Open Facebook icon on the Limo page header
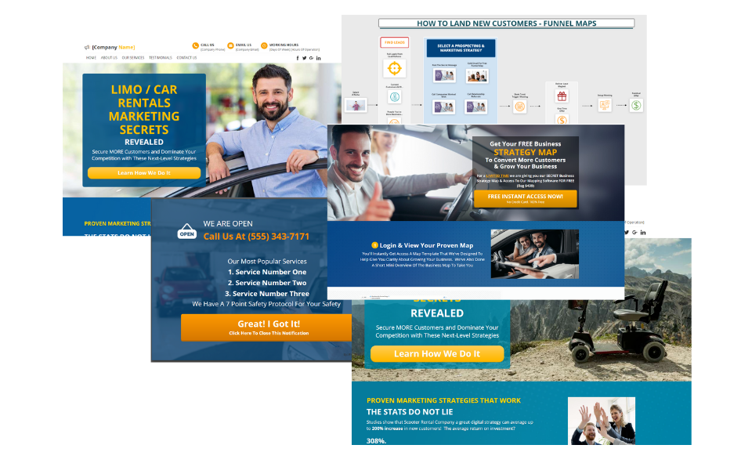 click(x=298, y=58)
